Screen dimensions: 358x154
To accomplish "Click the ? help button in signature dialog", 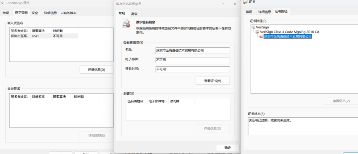I will (x=223, y=4).
